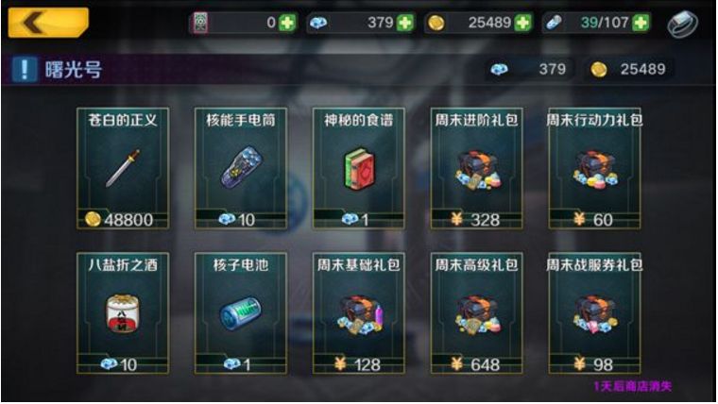Choose the 神秘的食谱 recipe book
Screen dimensions: 718x404
click(359, 168)
